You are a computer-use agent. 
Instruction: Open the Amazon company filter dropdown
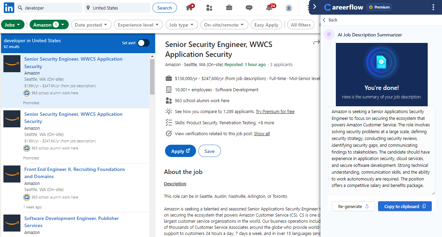[x=49, y=25]
